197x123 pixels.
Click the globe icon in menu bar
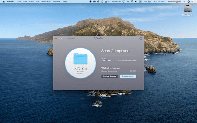102,2
